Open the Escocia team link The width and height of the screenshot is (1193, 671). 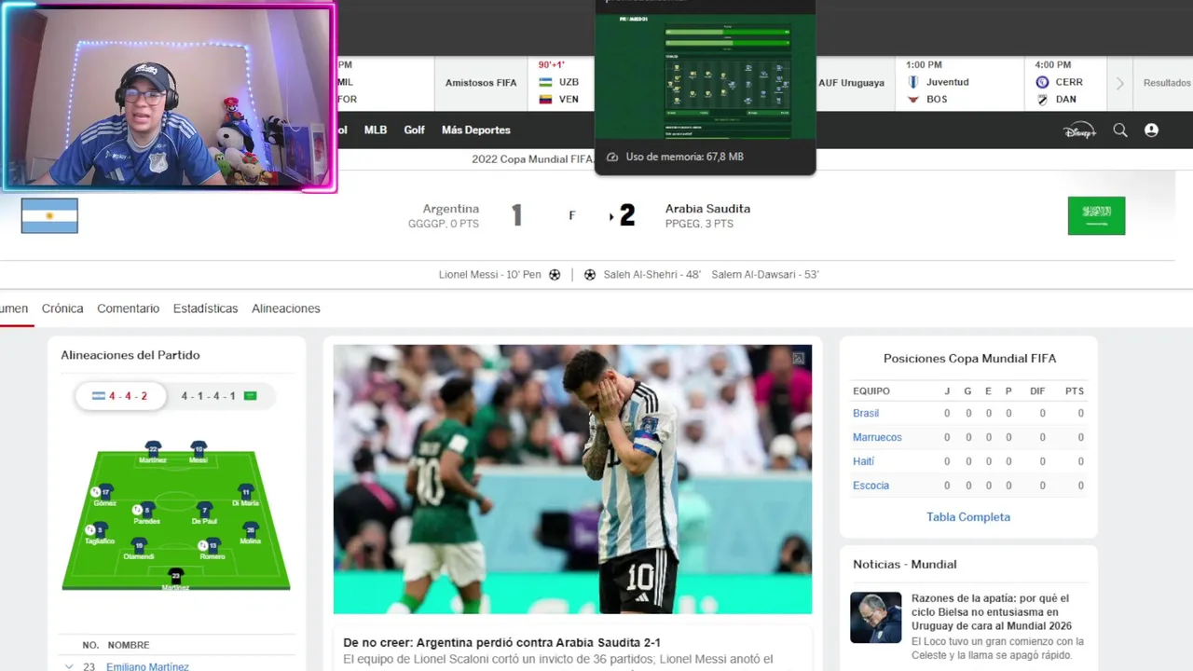pos(871,486)
